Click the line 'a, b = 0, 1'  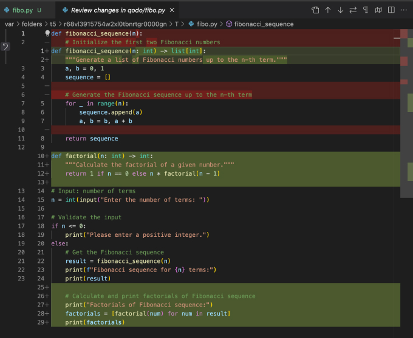(84, 68)
